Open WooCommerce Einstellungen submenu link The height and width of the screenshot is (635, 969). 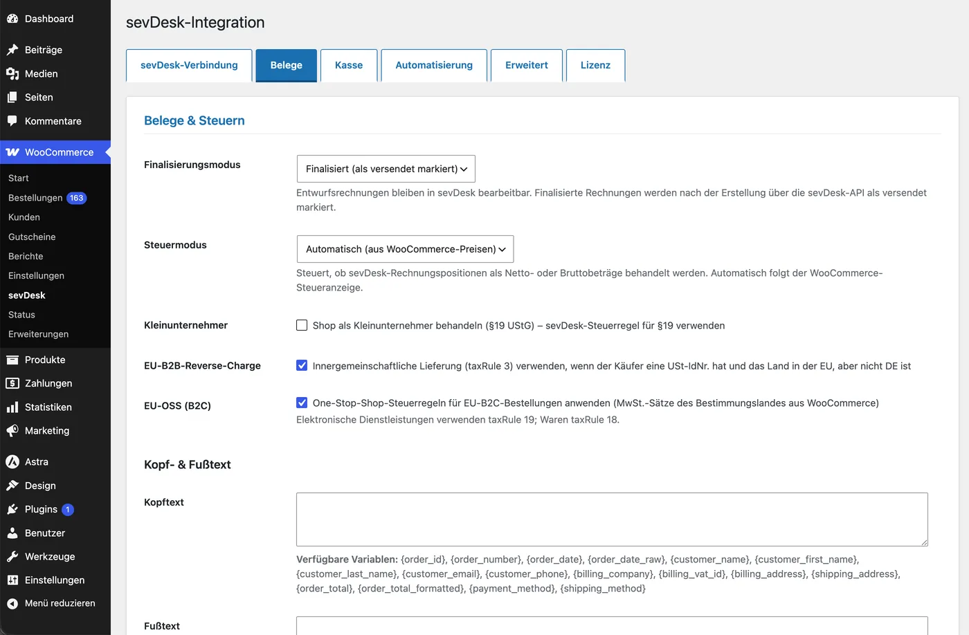pos(36,275)
